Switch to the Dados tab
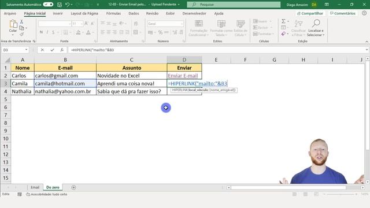 134,13
